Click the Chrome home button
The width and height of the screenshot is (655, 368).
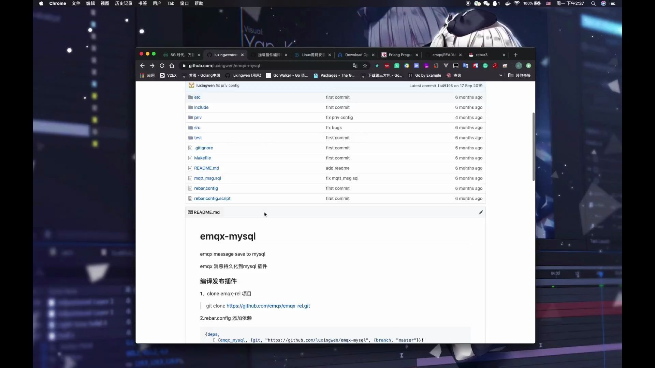[x=172, y=65]
